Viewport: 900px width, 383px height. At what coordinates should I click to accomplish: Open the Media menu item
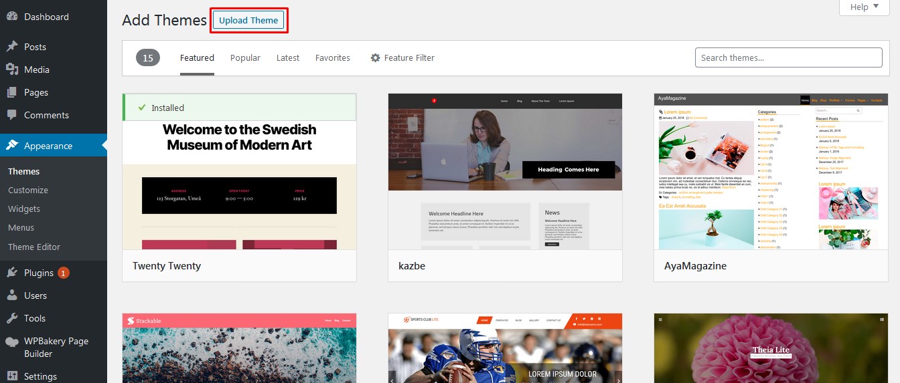54,70
